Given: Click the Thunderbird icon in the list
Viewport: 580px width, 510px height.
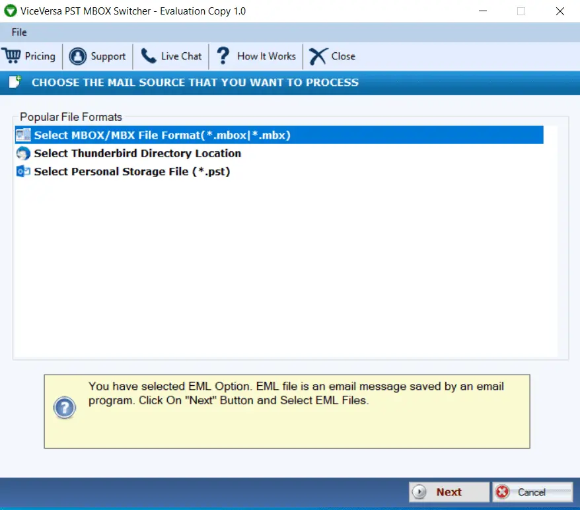Looking at the screenshot, I should point(23,153).
